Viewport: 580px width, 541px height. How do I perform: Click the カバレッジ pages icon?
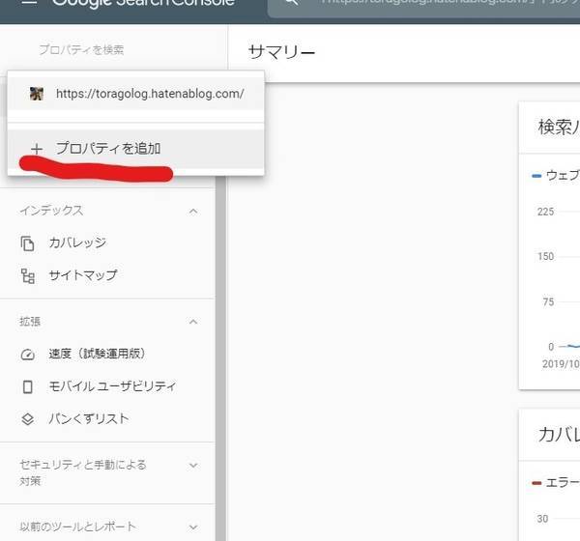(x=27, y=243)
